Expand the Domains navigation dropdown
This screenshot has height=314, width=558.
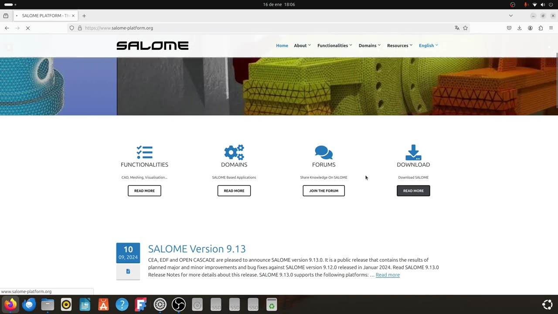(x=370, y=45)
